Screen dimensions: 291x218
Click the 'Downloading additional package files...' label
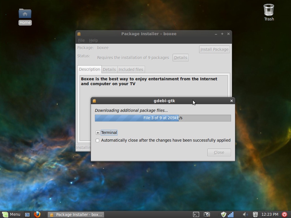[x=131, y=110]
